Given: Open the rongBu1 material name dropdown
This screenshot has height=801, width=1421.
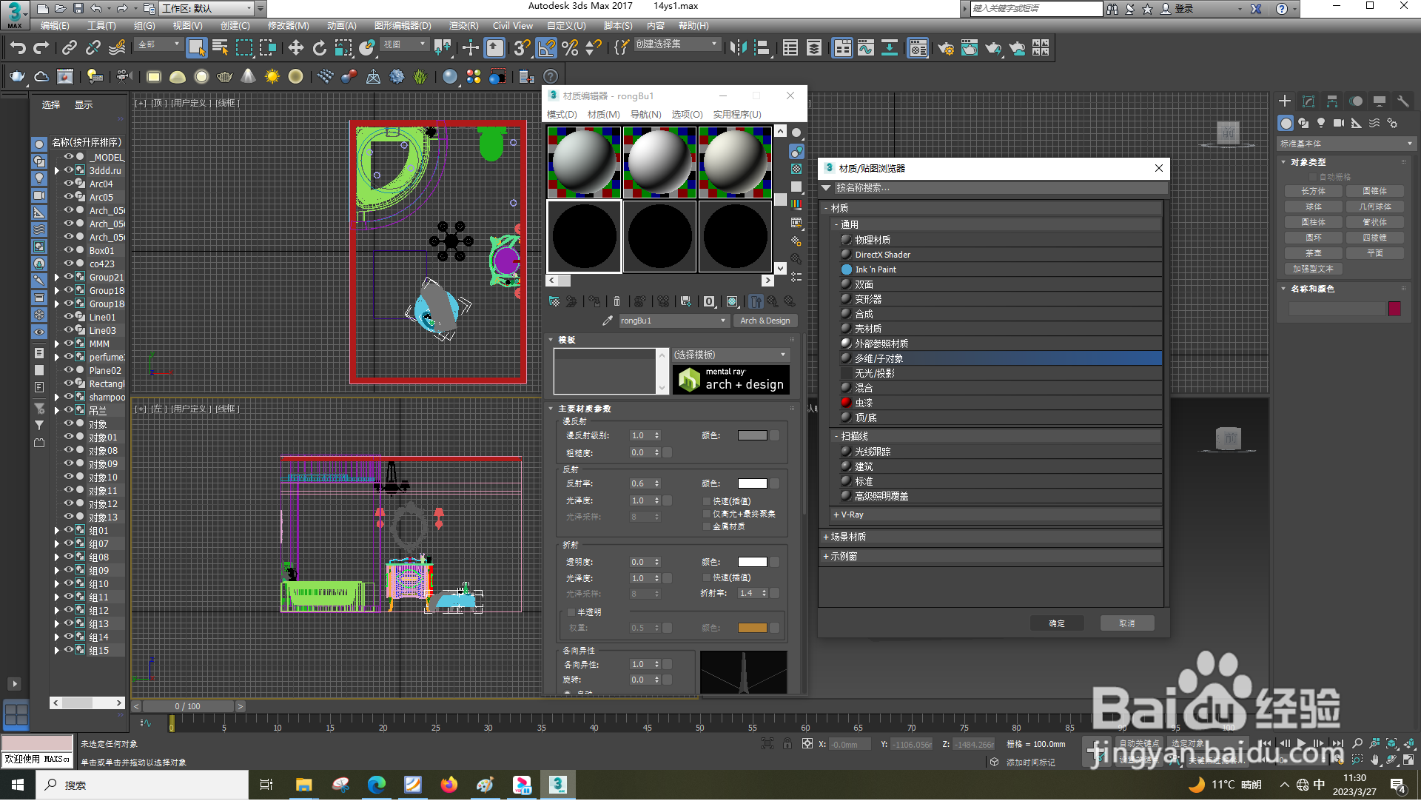Looking at the screenshot, I should coord(673,321).
